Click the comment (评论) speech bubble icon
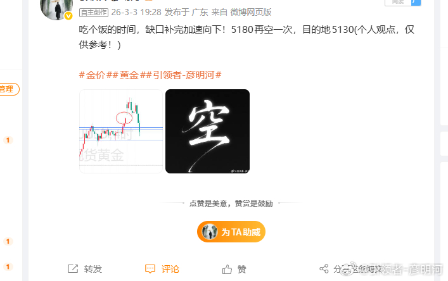 coord(150,269)
